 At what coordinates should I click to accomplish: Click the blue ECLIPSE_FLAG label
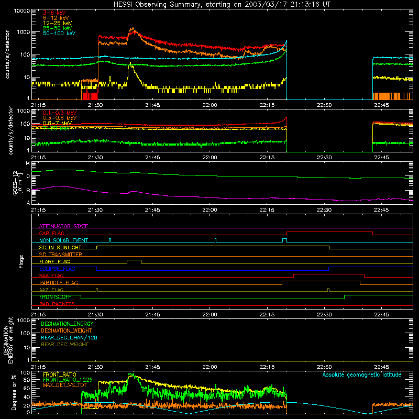tap(57, 269)
